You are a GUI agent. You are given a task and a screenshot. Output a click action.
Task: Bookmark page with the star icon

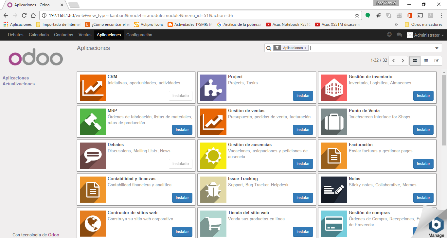click(357, 15)
